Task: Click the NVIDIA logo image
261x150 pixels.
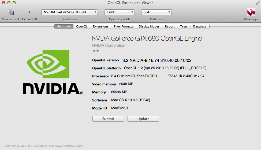Action: click(x=53, y=72)
